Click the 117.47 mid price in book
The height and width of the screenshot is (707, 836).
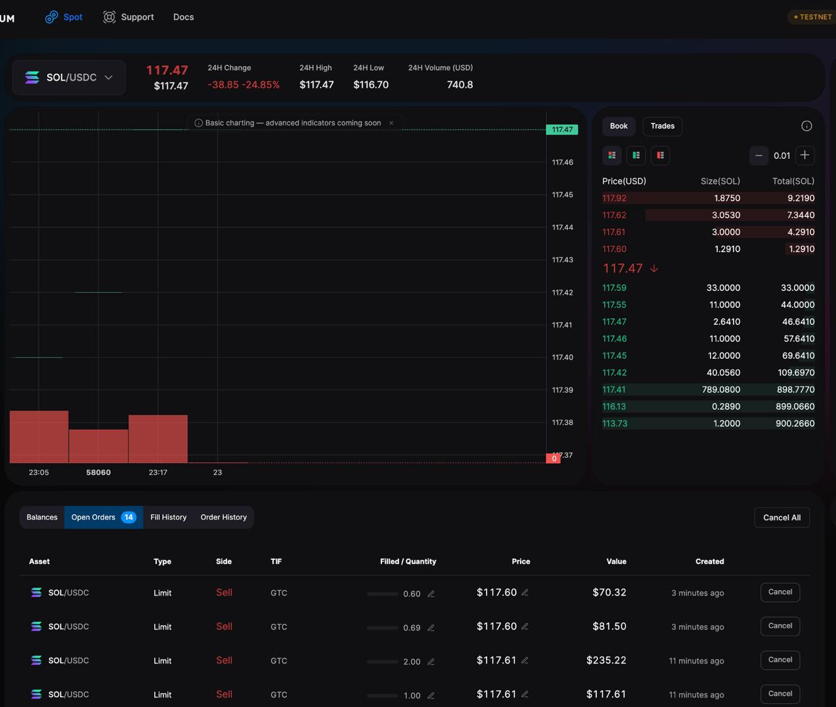point(622,269)
